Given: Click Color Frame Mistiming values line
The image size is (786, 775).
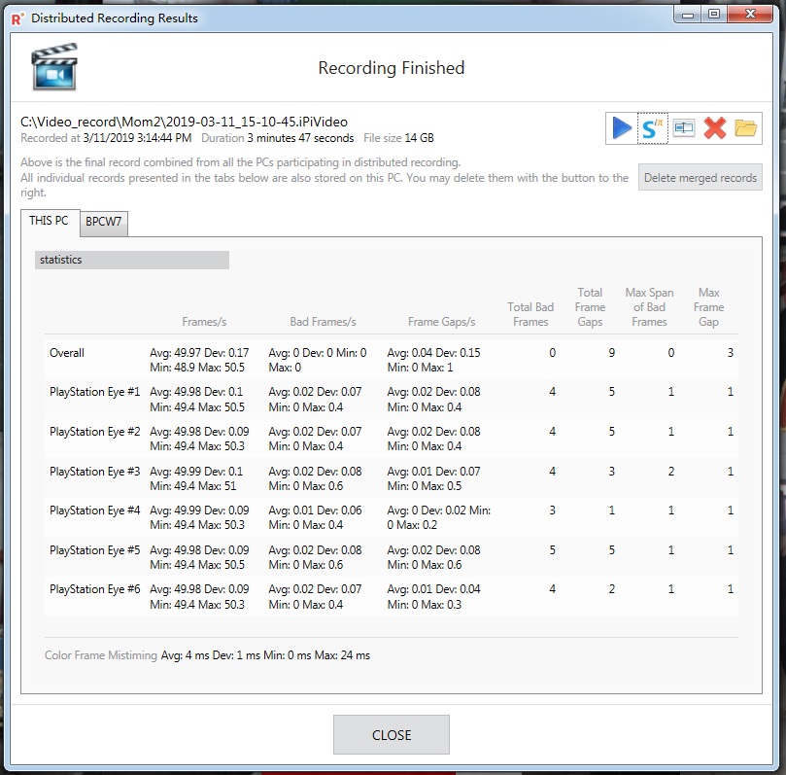Looking at the screenshot, I should tap(265, 655).
